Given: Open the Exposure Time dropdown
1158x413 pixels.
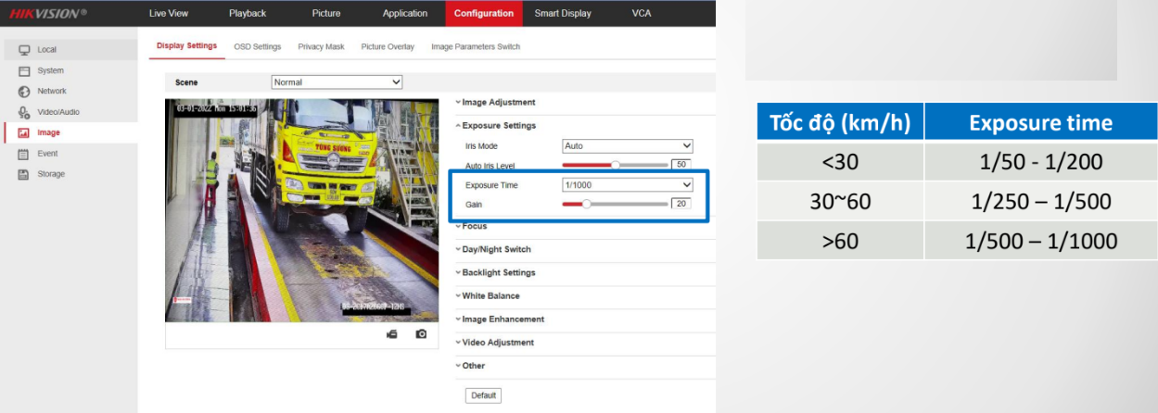Looking at the screenshot, I should click(x=628, y=185).
